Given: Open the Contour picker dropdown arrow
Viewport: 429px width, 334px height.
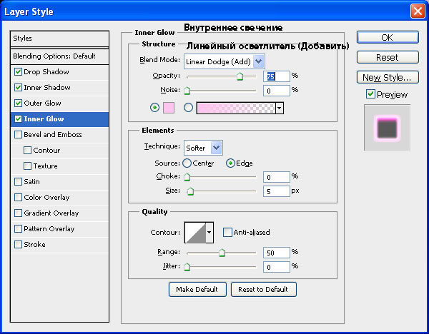Looking at the screenshot, I should coord(209,233).
